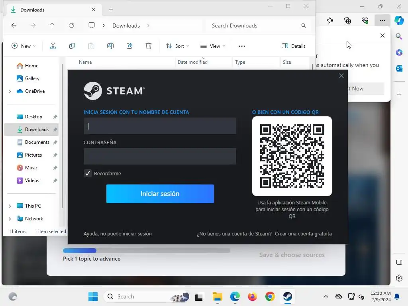
Task: Toggle the Details pane button
Action: (x=294, y=46)
